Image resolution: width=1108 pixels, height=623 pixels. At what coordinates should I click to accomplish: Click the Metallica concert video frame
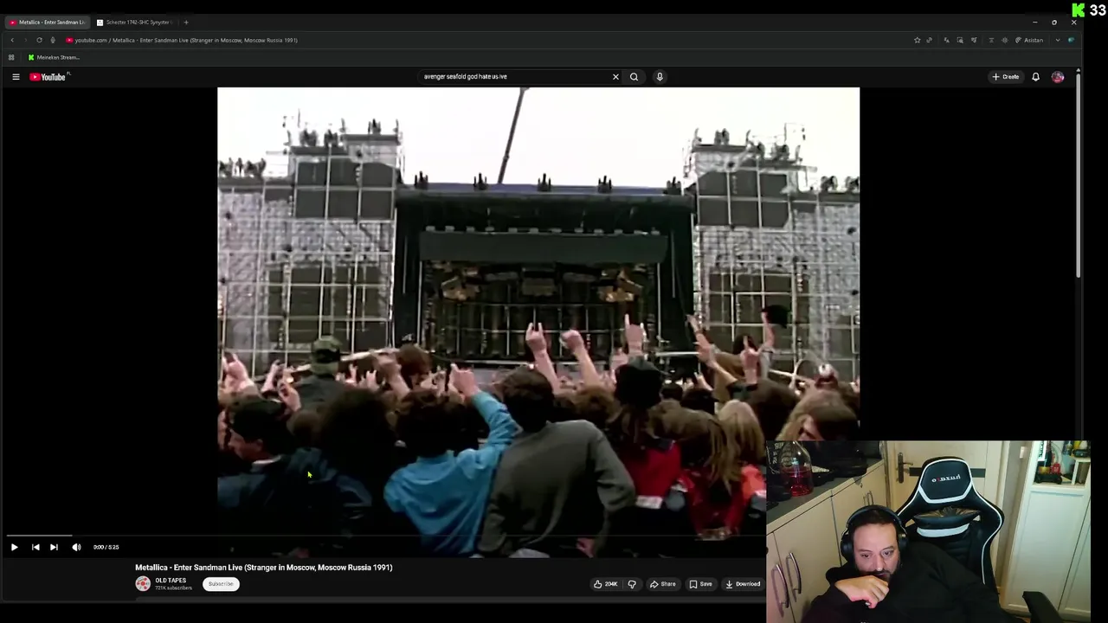(538, 320)
